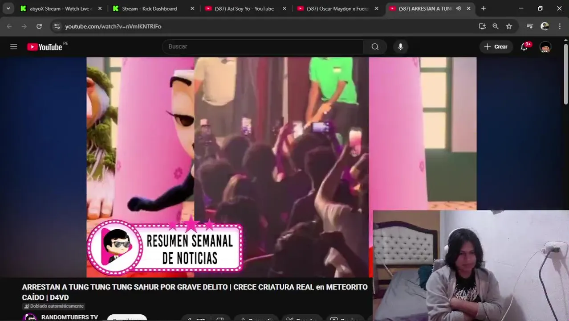Close the abyoX Stream tab
Image resolution: width=569 pixels, height=321 pixels.
tap(100, 8)
